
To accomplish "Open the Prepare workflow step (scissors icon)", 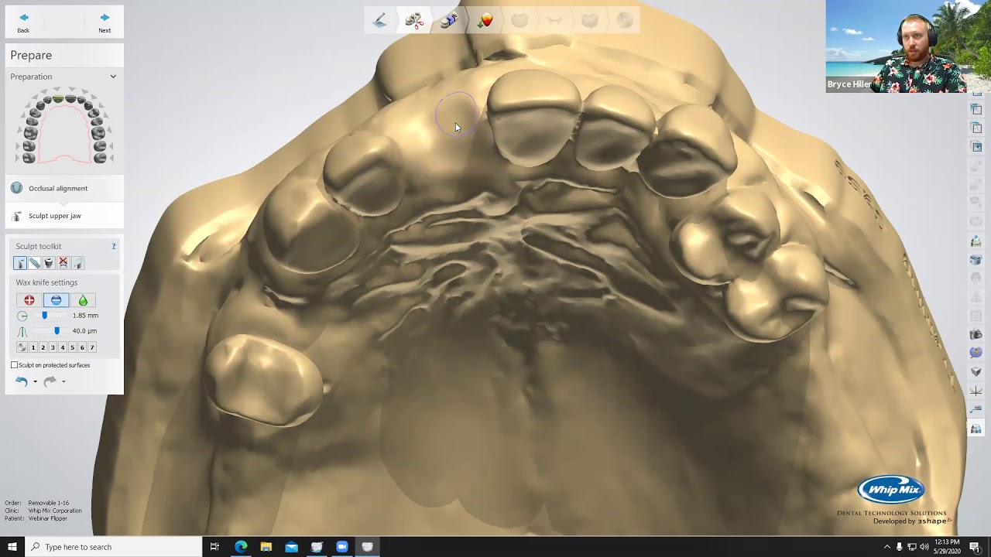I will (x=414, y=21).
